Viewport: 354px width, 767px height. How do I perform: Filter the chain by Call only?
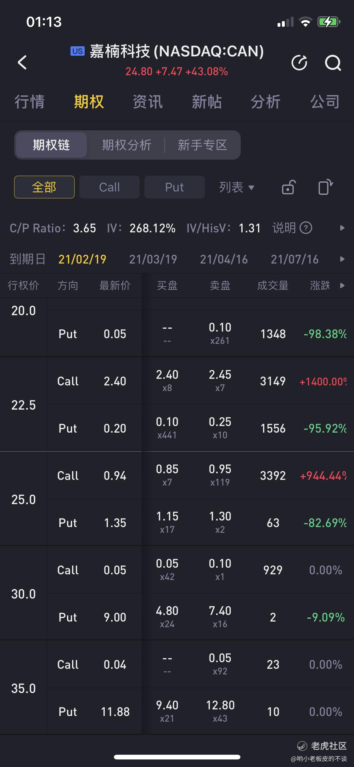pyautogui.click(x=110, y=187)
